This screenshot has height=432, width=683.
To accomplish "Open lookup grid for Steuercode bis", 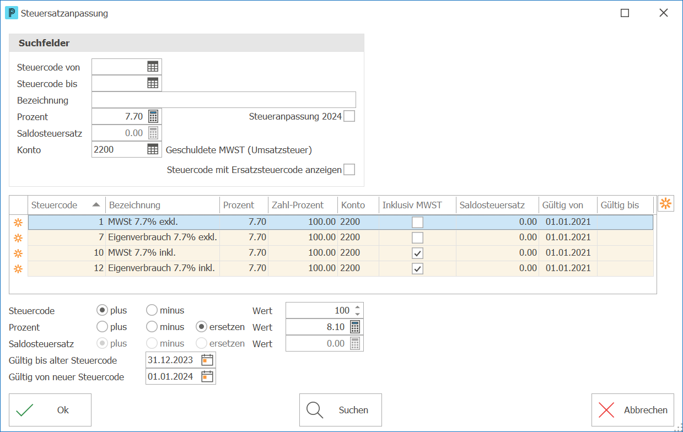I will coord(153,83).
